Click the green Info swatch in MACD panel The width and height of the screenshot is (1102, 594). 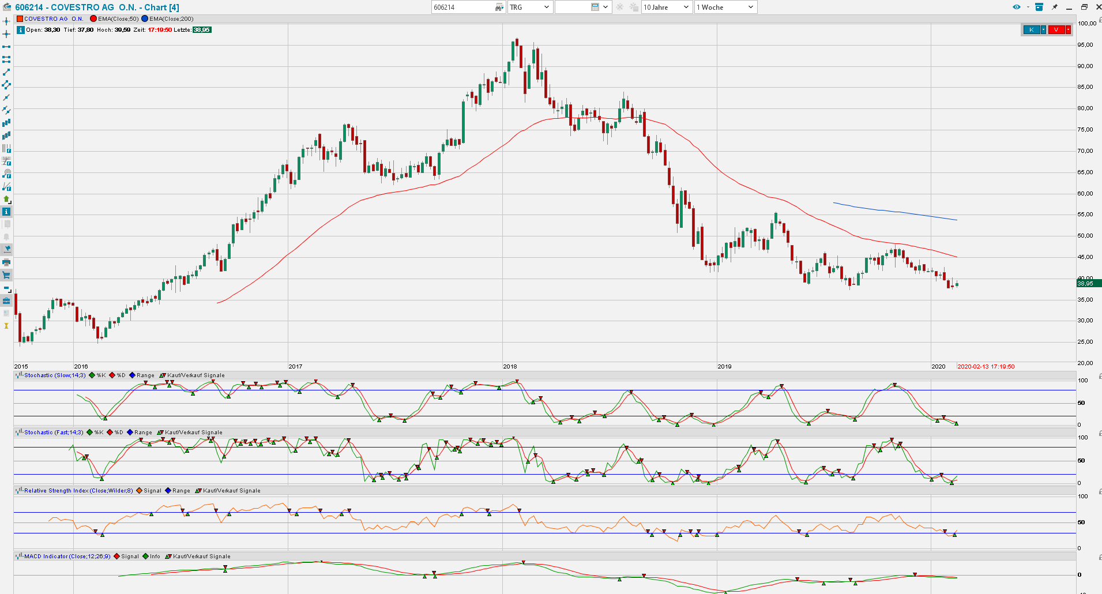tap(145, 557)
